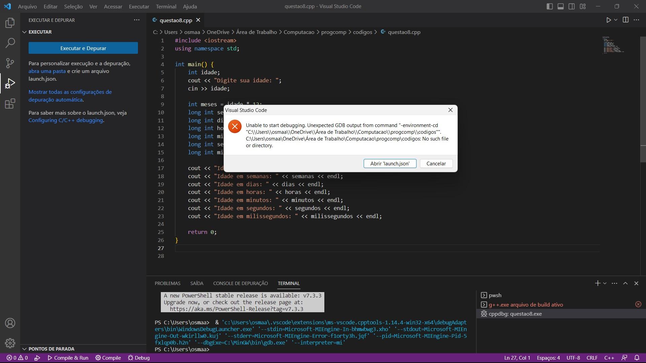Click the Abrir 'launch.json' button
Screen dimensions: 646x363
click(390, 163)
